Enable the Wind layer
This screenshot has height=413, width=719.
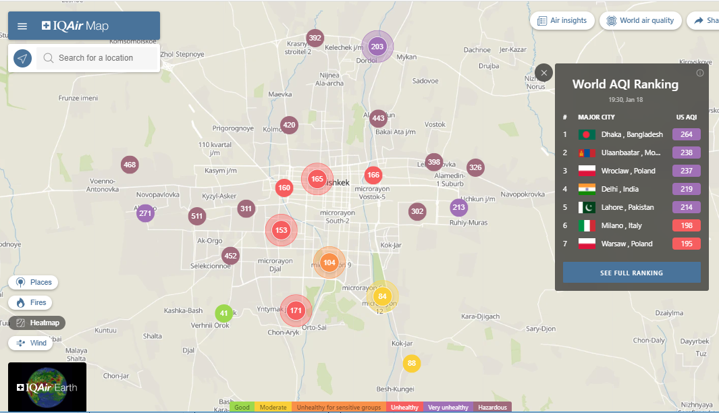click(x=31, y=343)
